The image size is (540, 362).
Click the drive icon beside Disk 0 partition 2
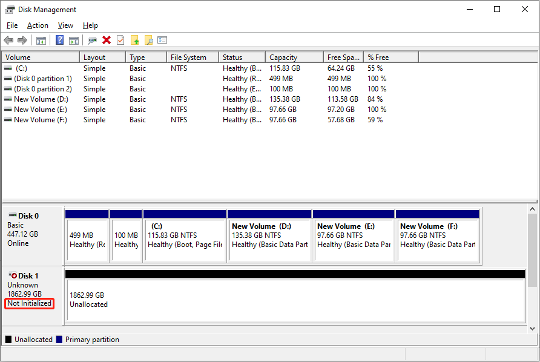(8, 89)
